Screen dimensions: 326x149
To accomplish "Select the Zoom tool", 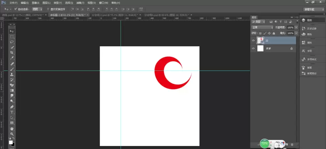I will 12,134.
